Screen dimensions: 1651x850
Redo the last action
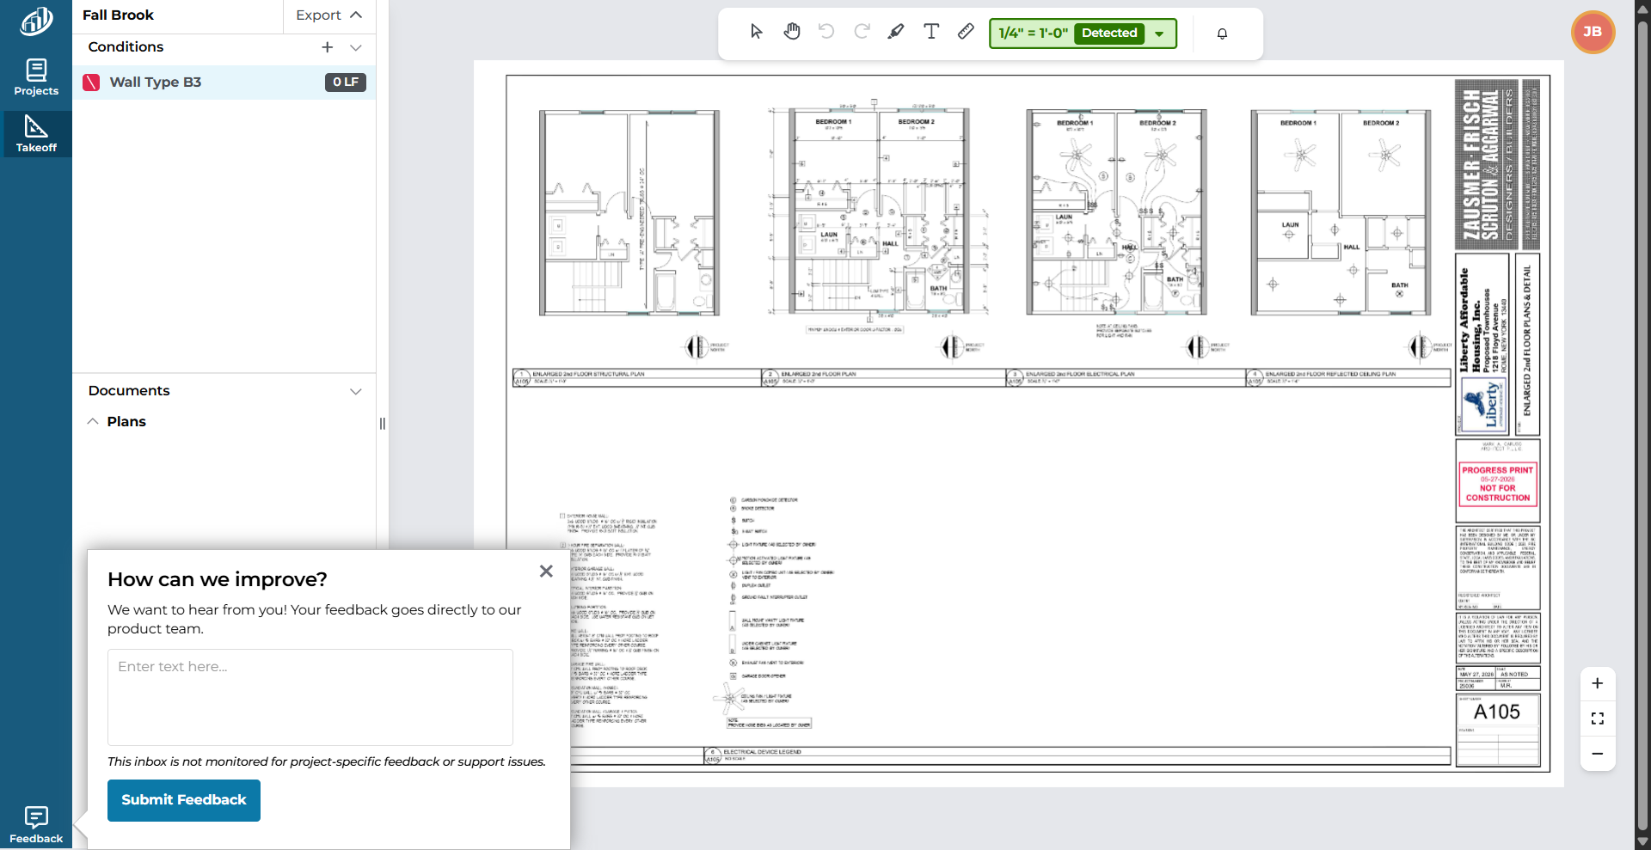click(862, 32)
